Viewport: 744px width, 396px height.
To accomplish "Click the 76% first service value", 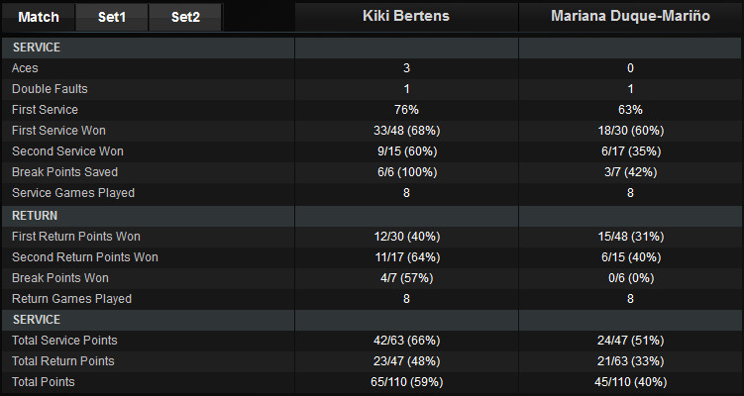I will tap(406, 110).
